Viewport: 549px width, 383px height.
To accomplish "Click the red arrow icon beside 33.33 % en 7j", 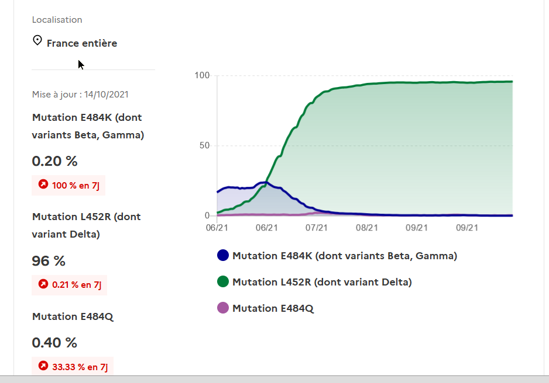I will click(x=43, y=366).
